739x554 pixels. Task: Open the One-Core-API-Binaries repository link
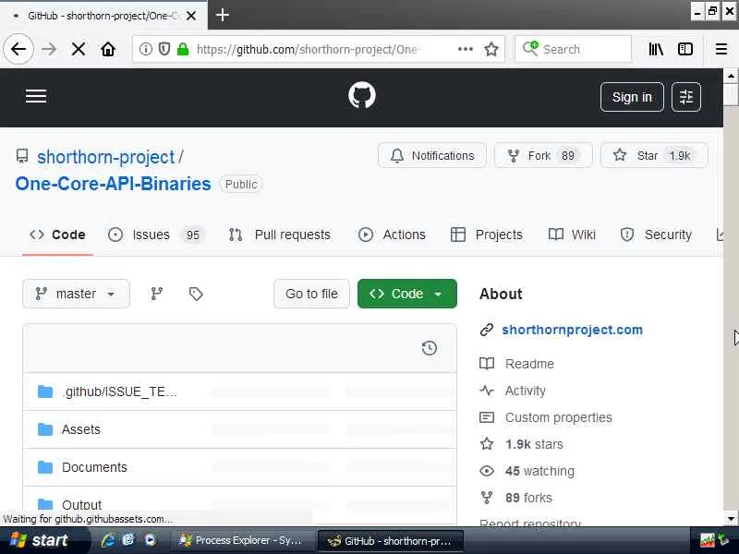pos(113,184)
